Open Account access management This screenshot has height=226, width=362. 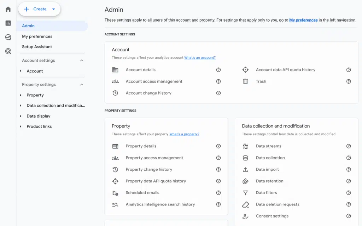(154, 81)
